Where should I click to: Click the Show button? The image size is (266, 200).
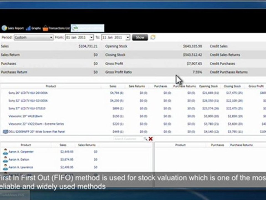pyautogui.click(x=140, y=37)
